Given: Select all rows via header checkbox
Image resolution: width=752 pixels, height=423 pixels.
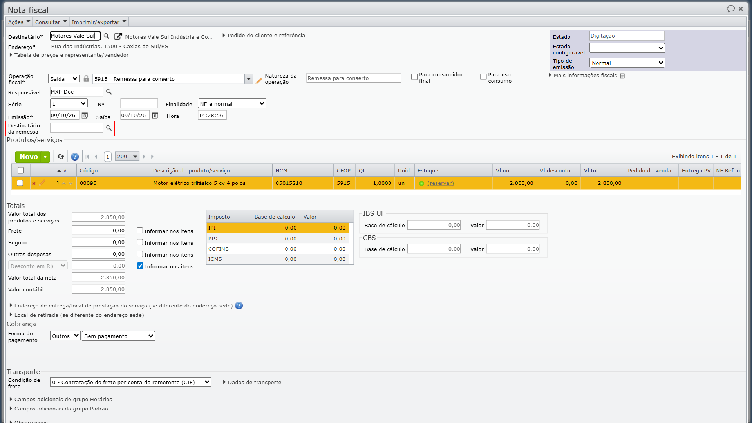Looking at the screenshot, I should 21,170.
